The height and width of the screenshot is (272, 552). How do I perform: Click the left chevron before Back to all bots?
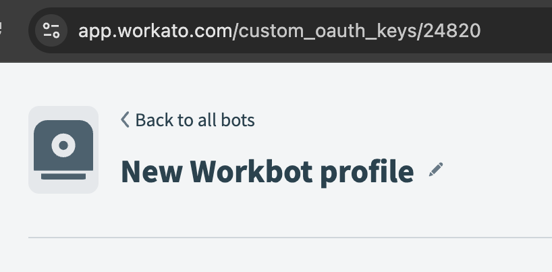point(125,120)
